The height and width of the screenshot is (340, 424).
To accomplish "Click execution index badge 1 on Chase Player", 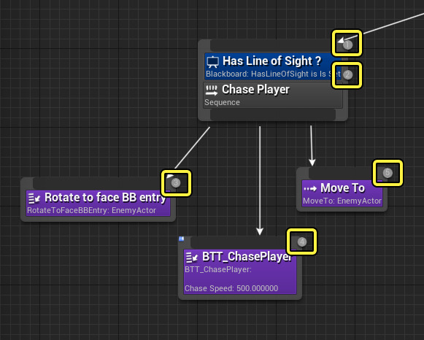I will pyautogui.click(x=347, y=45).
